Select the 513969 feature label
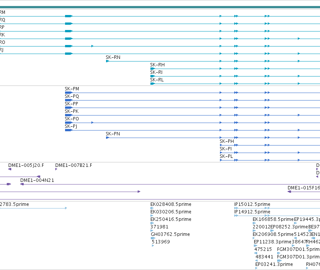Viewport: 320px width, 270px height. [x=161, y=242]
